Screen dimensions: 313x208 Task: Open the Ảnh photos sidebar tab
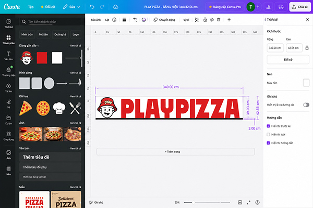point(8,154)
